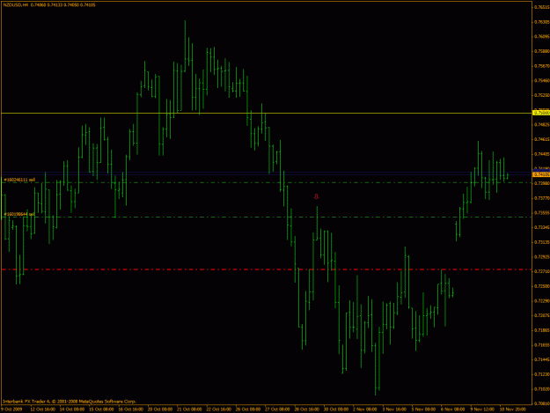Click the 0.75460 price scale label
This screenshot has height=413, width=550.
(x=542, y=80)
